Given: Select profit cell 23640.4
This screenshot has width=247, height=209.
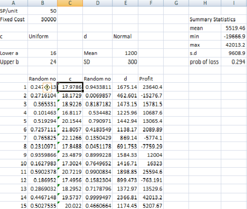Looking at the screenshot, I should tap(151, 87).
